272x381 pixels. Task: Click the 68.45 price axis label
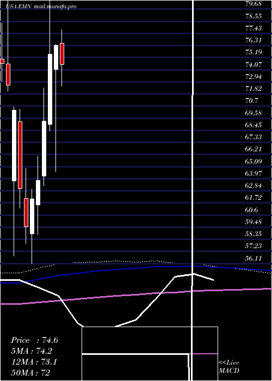coord(254,125)
